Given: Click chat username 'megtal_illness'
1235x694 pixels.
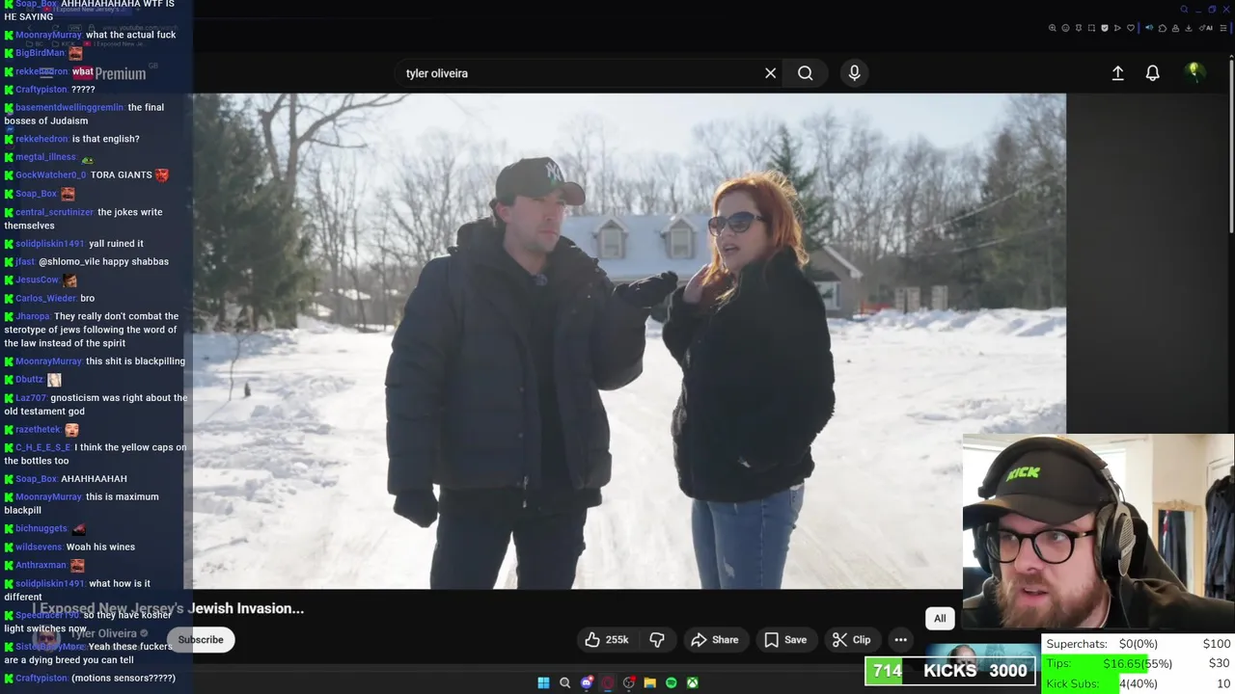Looking at the screenshot, I should coord(45,157).
